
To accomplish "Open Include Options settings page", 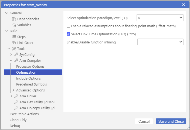I will coord(28,78).
